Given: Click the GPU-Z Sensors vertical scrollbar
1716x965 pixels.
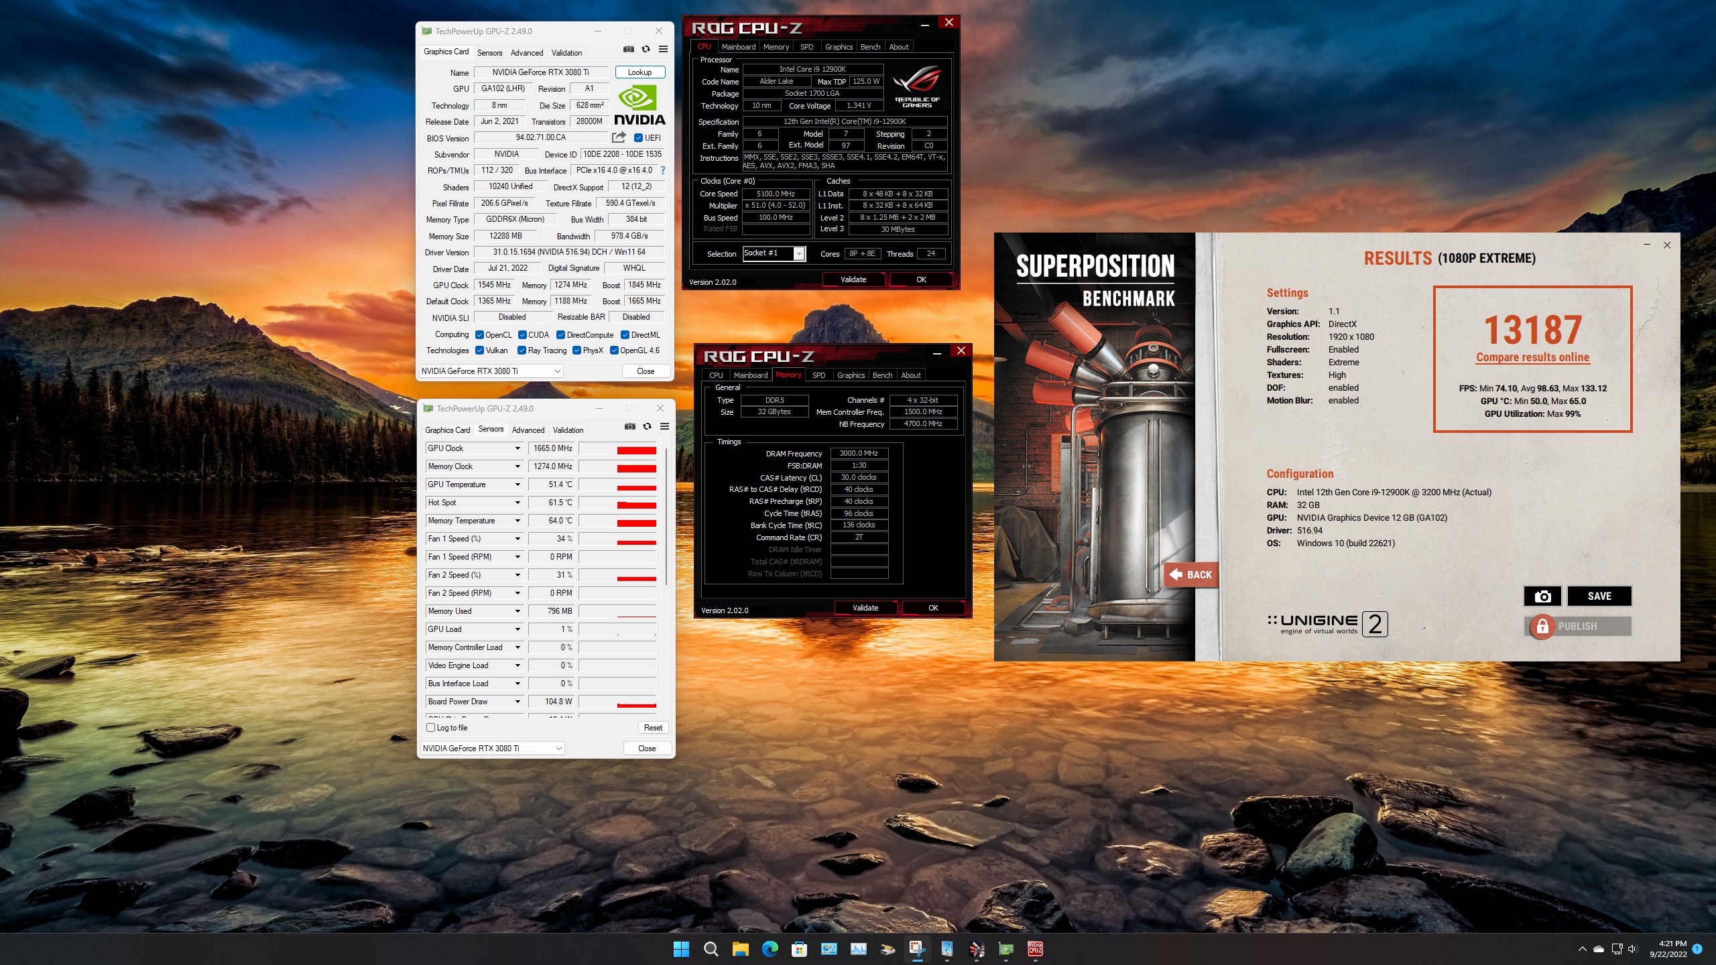Looking at the screenshot, I should coord(666,516).
